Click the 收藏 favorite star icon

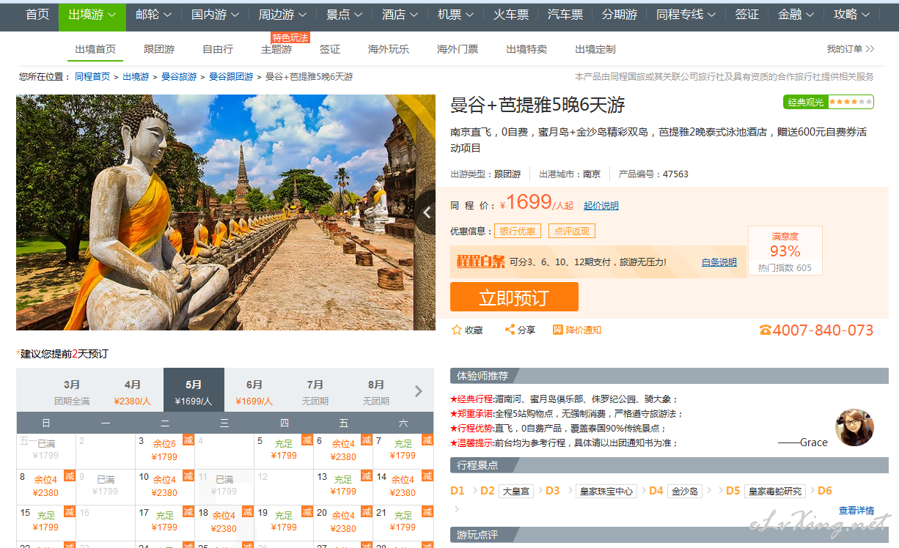(457, 330)
